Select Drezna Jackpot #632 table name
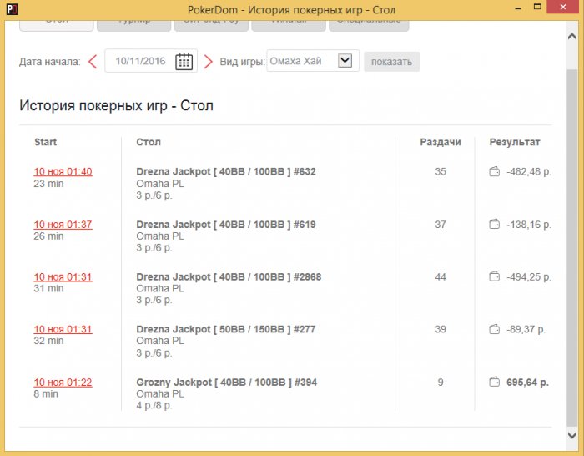The image size is (584, 456). pos(226,171)
